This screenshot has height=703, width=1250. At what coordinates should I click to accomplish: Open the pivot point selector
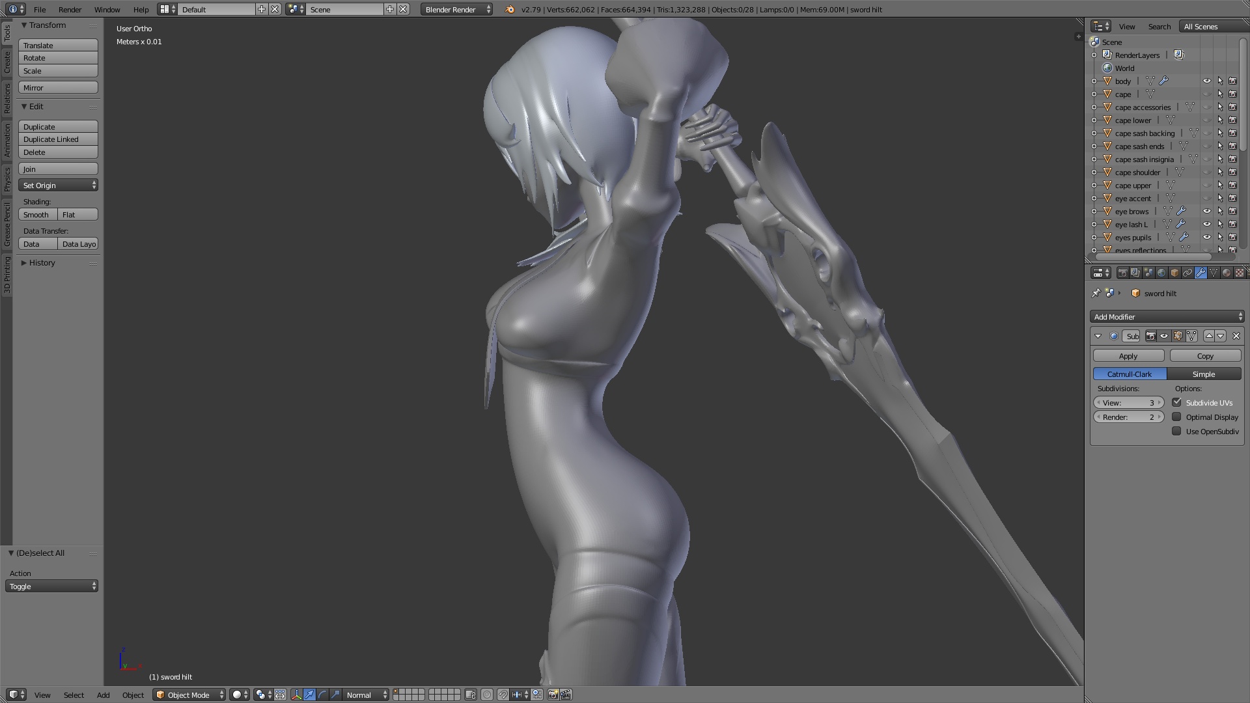pos(264,695)
